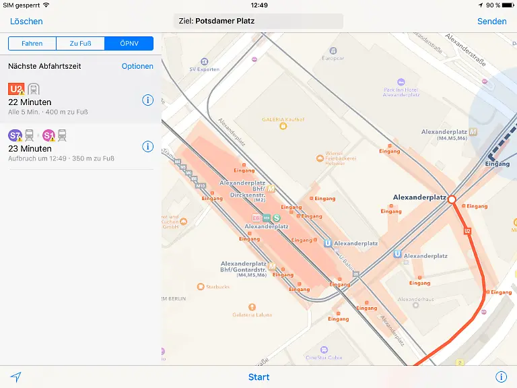Switch to the Fahren driving mode
517x388 pixels.
[x=32, y=44]
